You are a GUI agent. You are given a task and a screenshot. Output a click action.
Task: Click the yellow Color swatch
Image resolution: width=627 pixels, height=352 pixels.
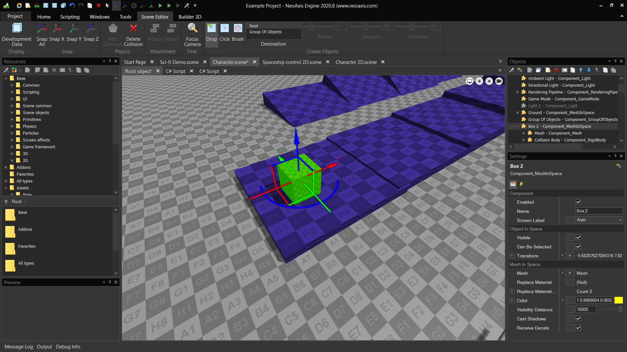point(619,301)
